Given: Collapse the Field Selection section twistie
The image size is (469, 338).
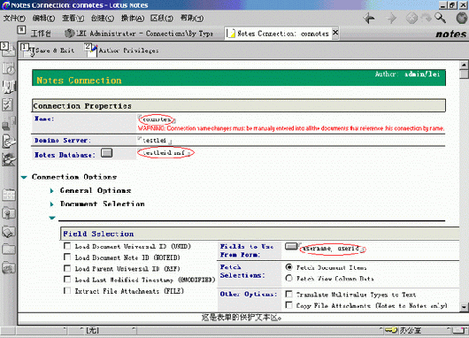Looking at the screenshot, I should [52, 218].
